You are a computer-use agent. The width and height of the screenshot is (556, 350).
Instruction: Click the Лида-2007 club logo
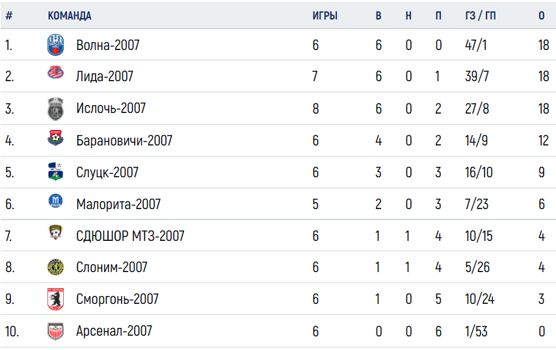coord(56,73)
